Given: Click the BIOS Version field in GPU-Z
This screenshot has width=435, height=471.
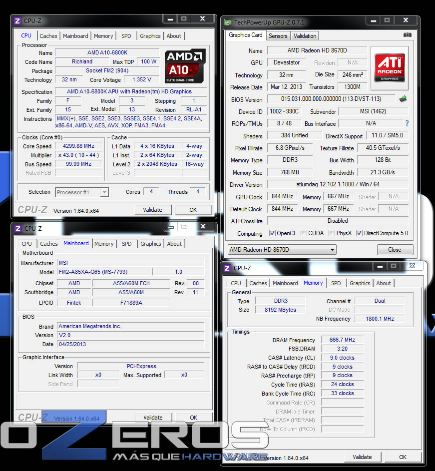Looking at the screenshot, I should [x=331, y=99].
